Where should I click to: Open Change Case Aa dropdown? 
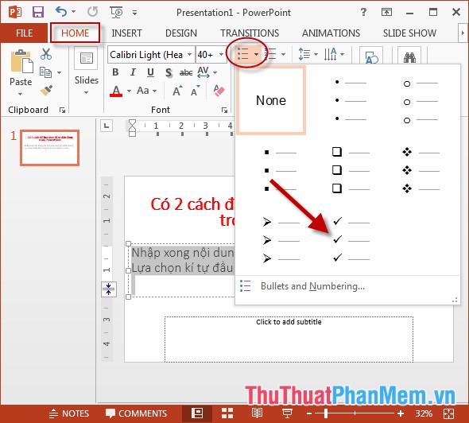pos(146,91)
